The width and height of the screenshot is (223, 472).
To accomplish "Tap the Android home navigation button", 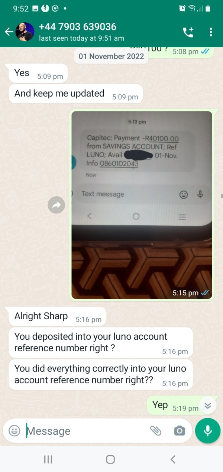I will (x=110, y=459).
